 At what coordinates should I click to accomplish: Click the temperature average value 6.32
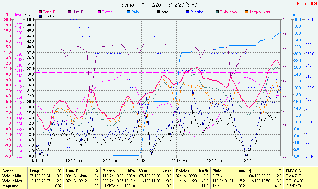pyautogui.click(x=58, y=186)
